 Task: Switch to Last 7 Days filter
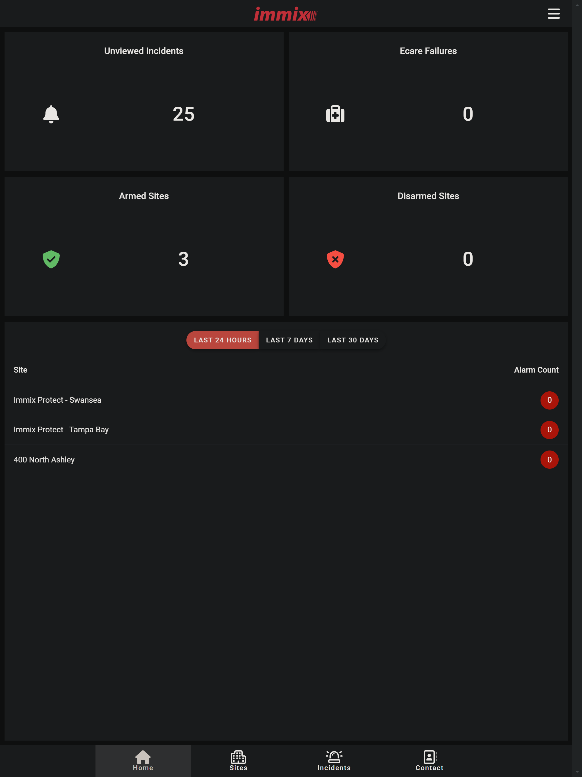coord(289,340)
